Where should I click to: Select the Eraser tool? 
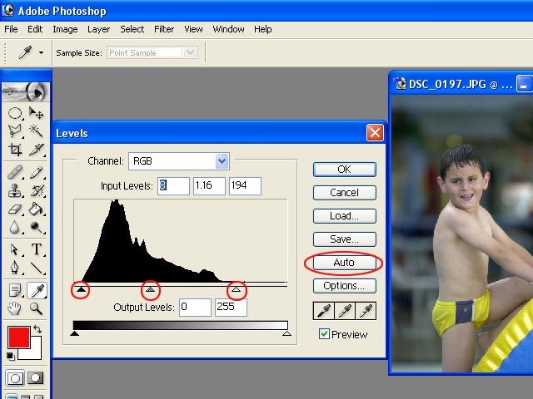[x=15, y=209]
